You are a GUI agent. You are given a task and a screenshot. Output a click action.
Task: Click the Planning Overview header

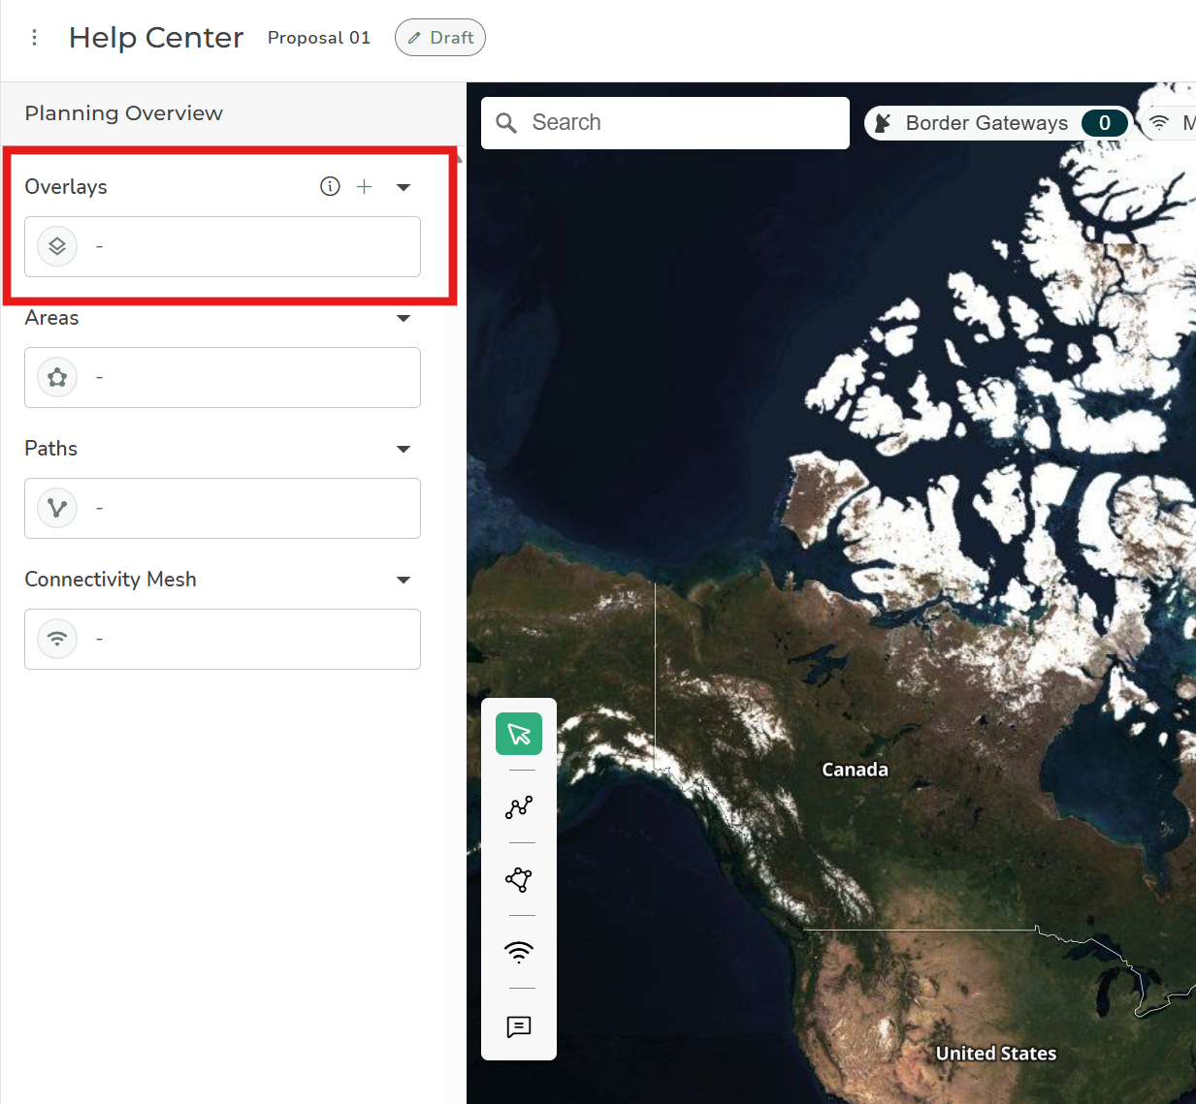tap(124, 113)
